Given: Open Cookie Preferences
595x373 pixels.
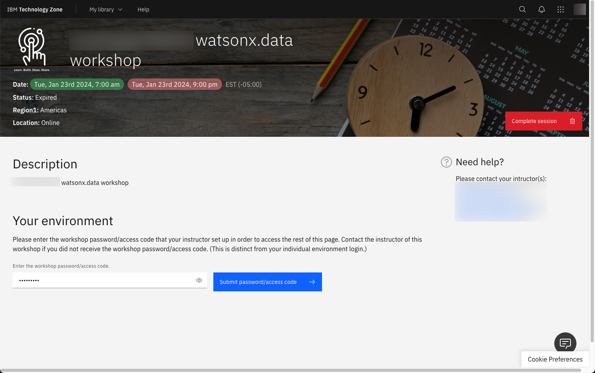Looking at the screenshot, I should point(555,359).
